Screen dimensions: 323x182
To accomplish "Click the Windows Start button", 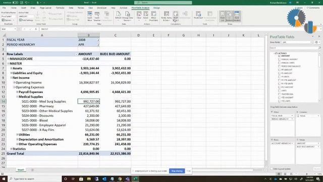I will pyautogui.click(x=4, y=178).
